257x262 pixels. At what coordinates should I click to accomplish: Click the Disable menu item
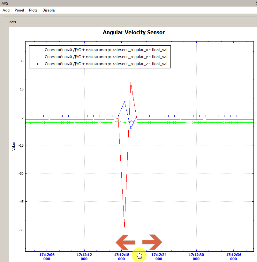tap(49, 10)
